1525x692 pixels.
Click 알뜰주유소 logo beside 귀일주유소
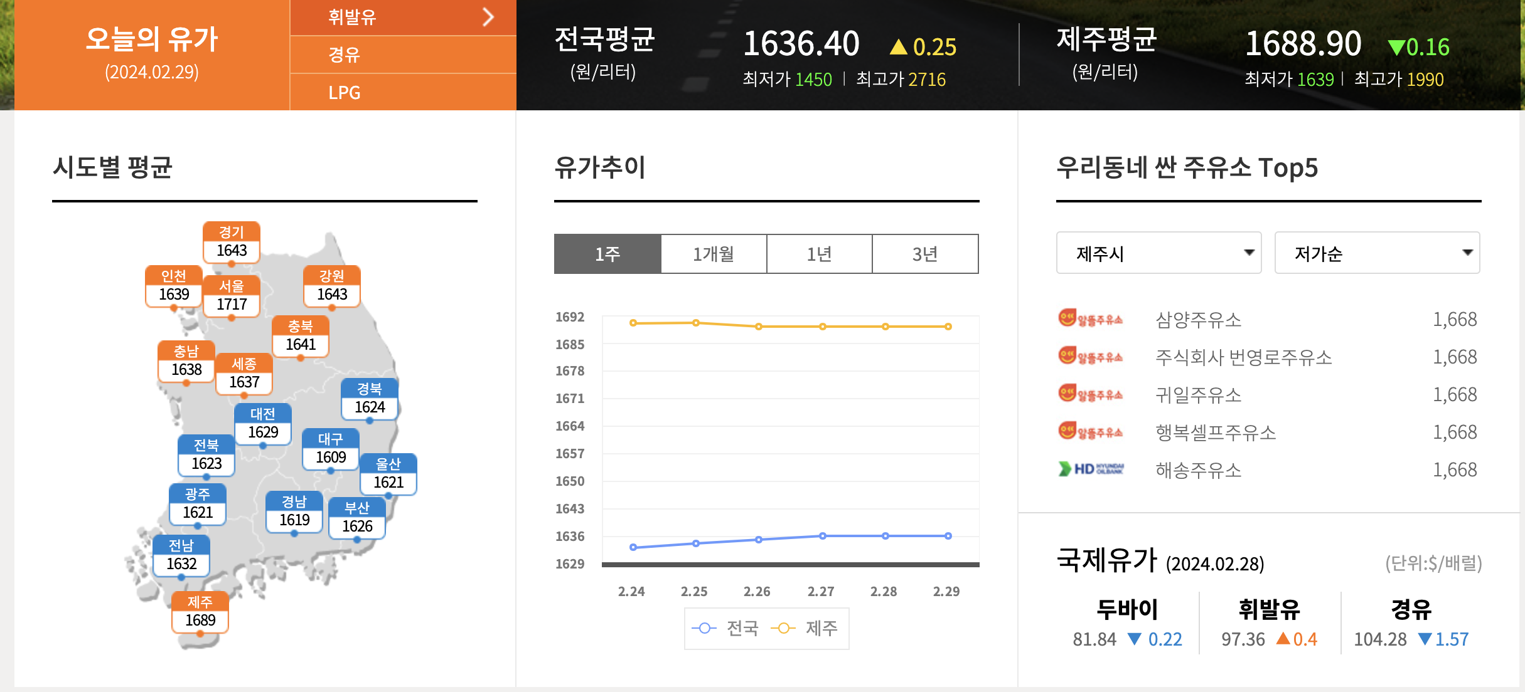pyautogui.click(x=1090, y=394)
